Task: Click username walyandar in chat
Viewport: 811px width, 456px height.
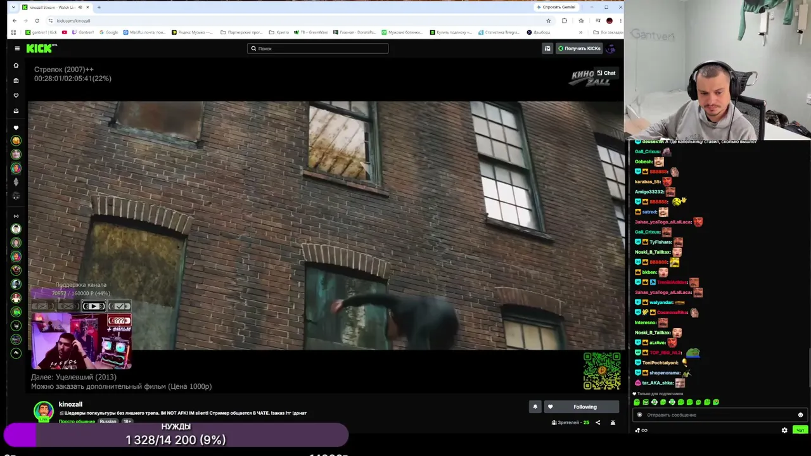Action: pos(661,303)
